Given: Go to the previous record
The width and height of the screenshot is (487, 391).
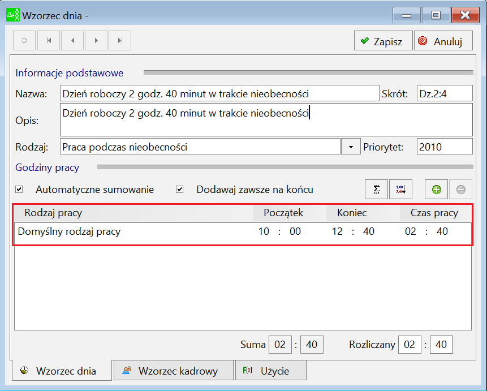Looking at the screenshot, I should (x=72, y=40).
